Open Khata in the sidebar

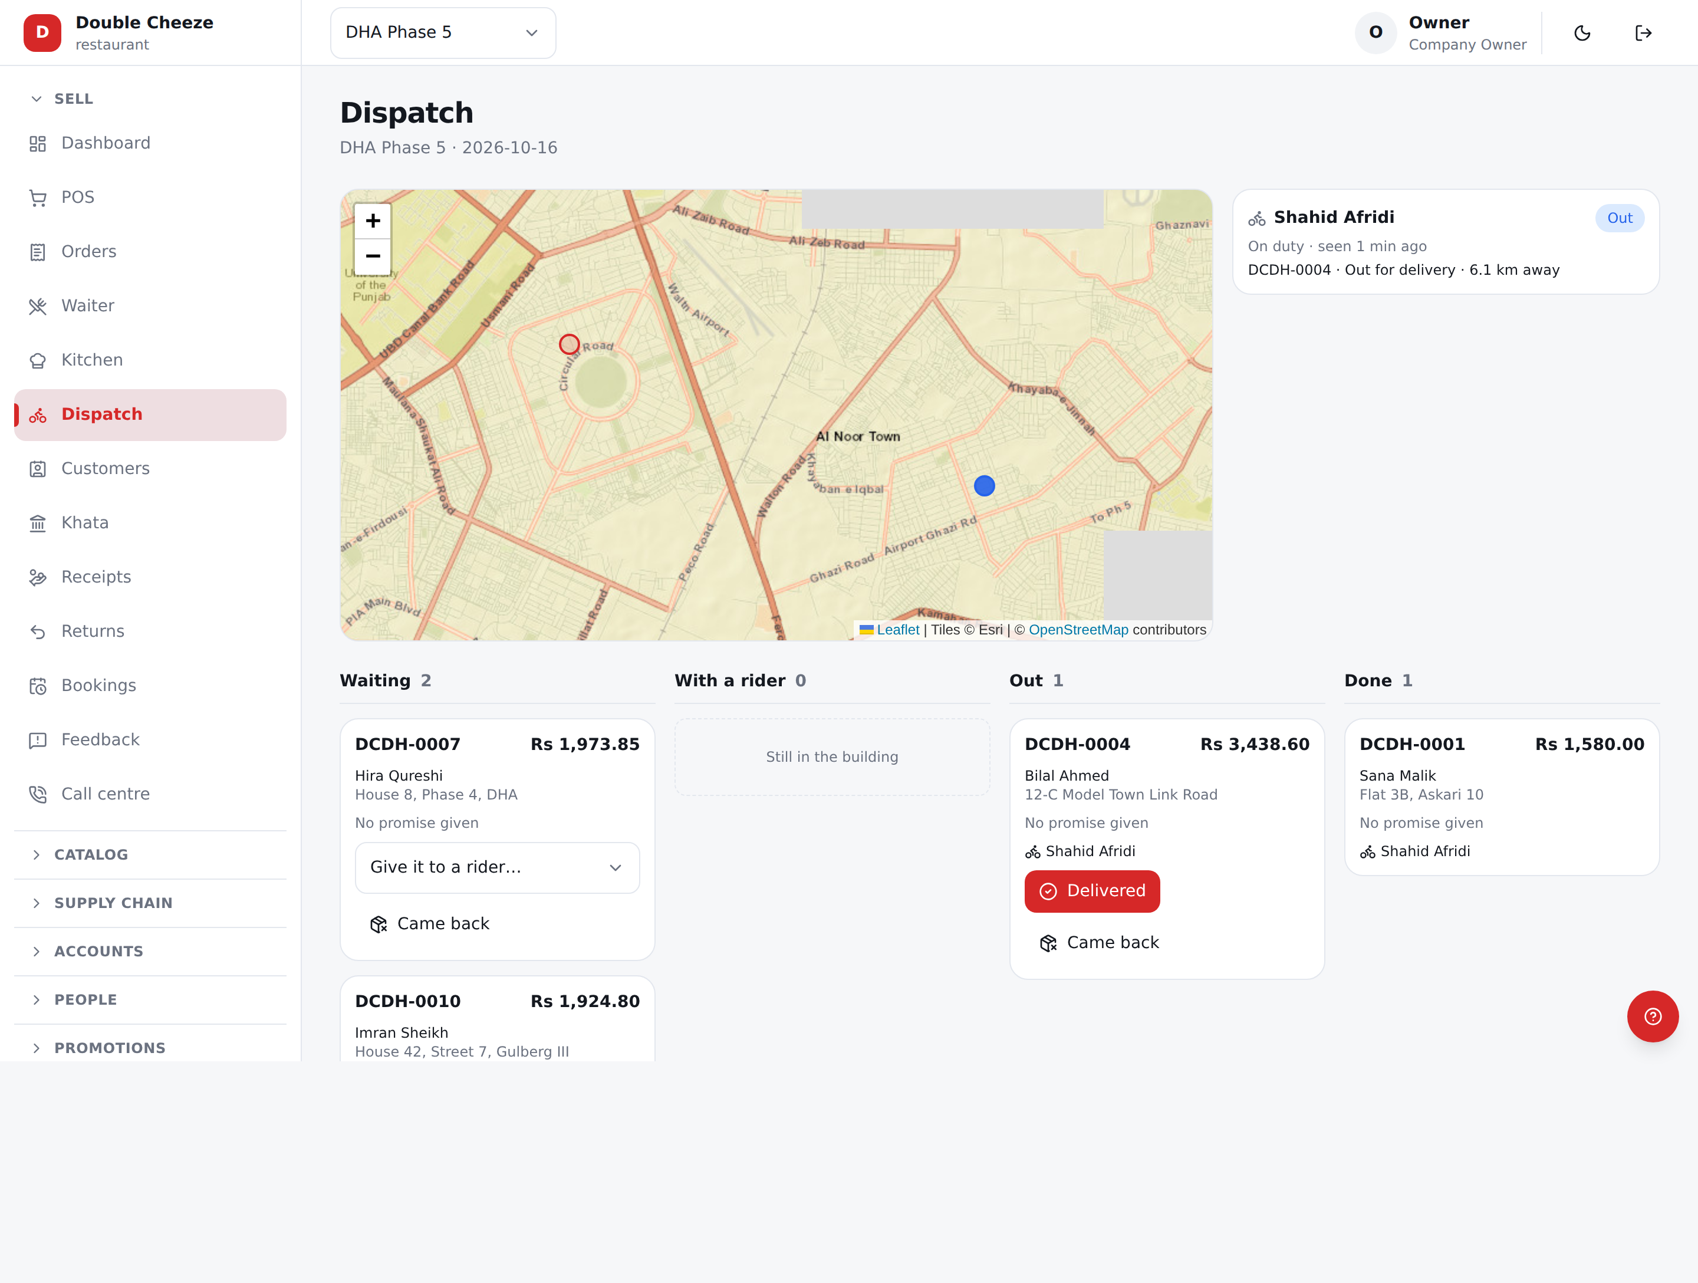click(150, 523)
